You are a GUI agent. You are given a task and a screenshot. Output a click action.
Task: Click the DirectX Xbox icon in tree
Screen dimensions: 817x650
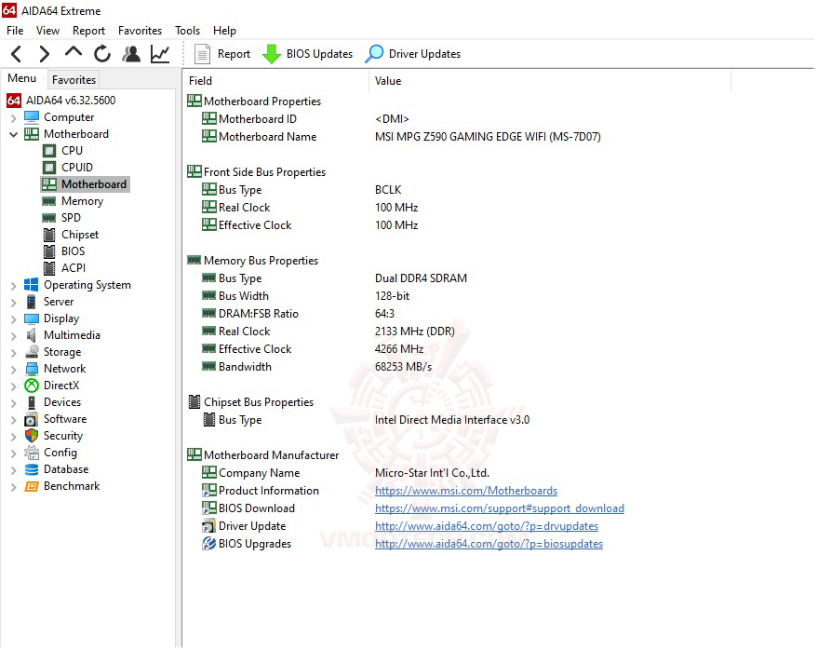click(x=32, y=386)
